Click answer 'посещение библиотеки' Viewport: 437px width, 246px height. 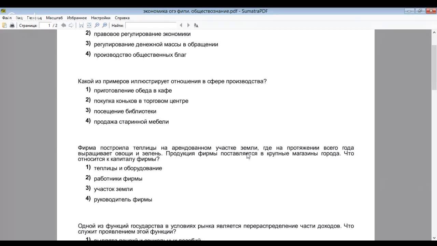(x=125, y=111)
